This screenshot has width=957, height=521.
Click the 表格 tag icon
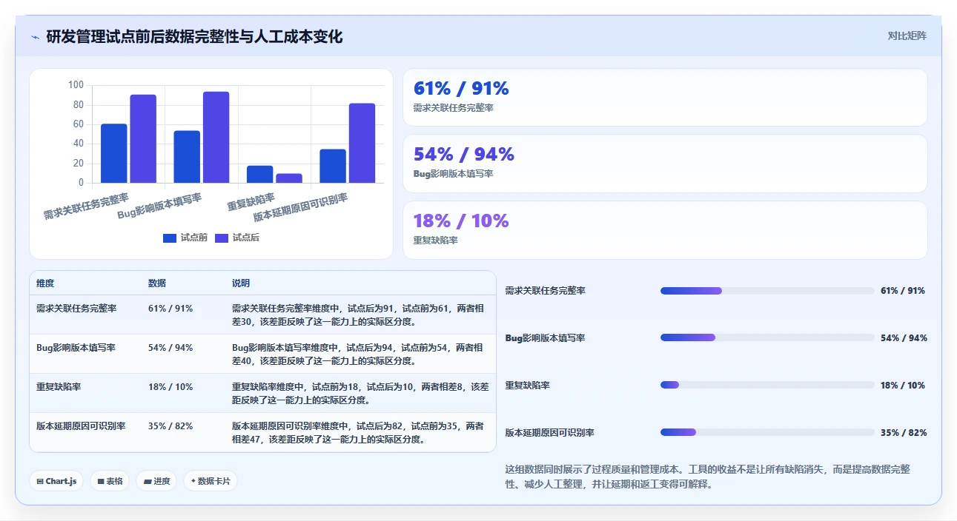(x=101, y=481)
